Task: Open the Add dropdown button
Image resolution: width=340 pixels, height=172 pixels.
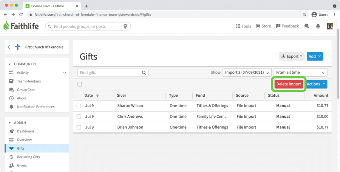Action: point(315,56)
